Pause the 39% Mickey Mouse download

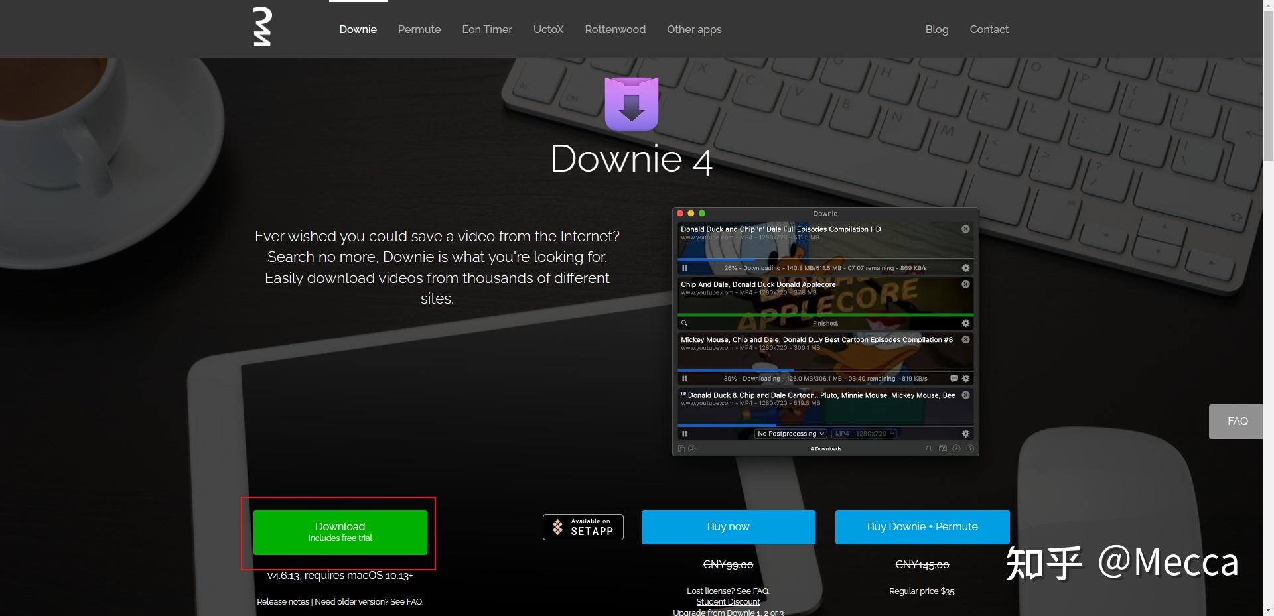pos(684,378)
